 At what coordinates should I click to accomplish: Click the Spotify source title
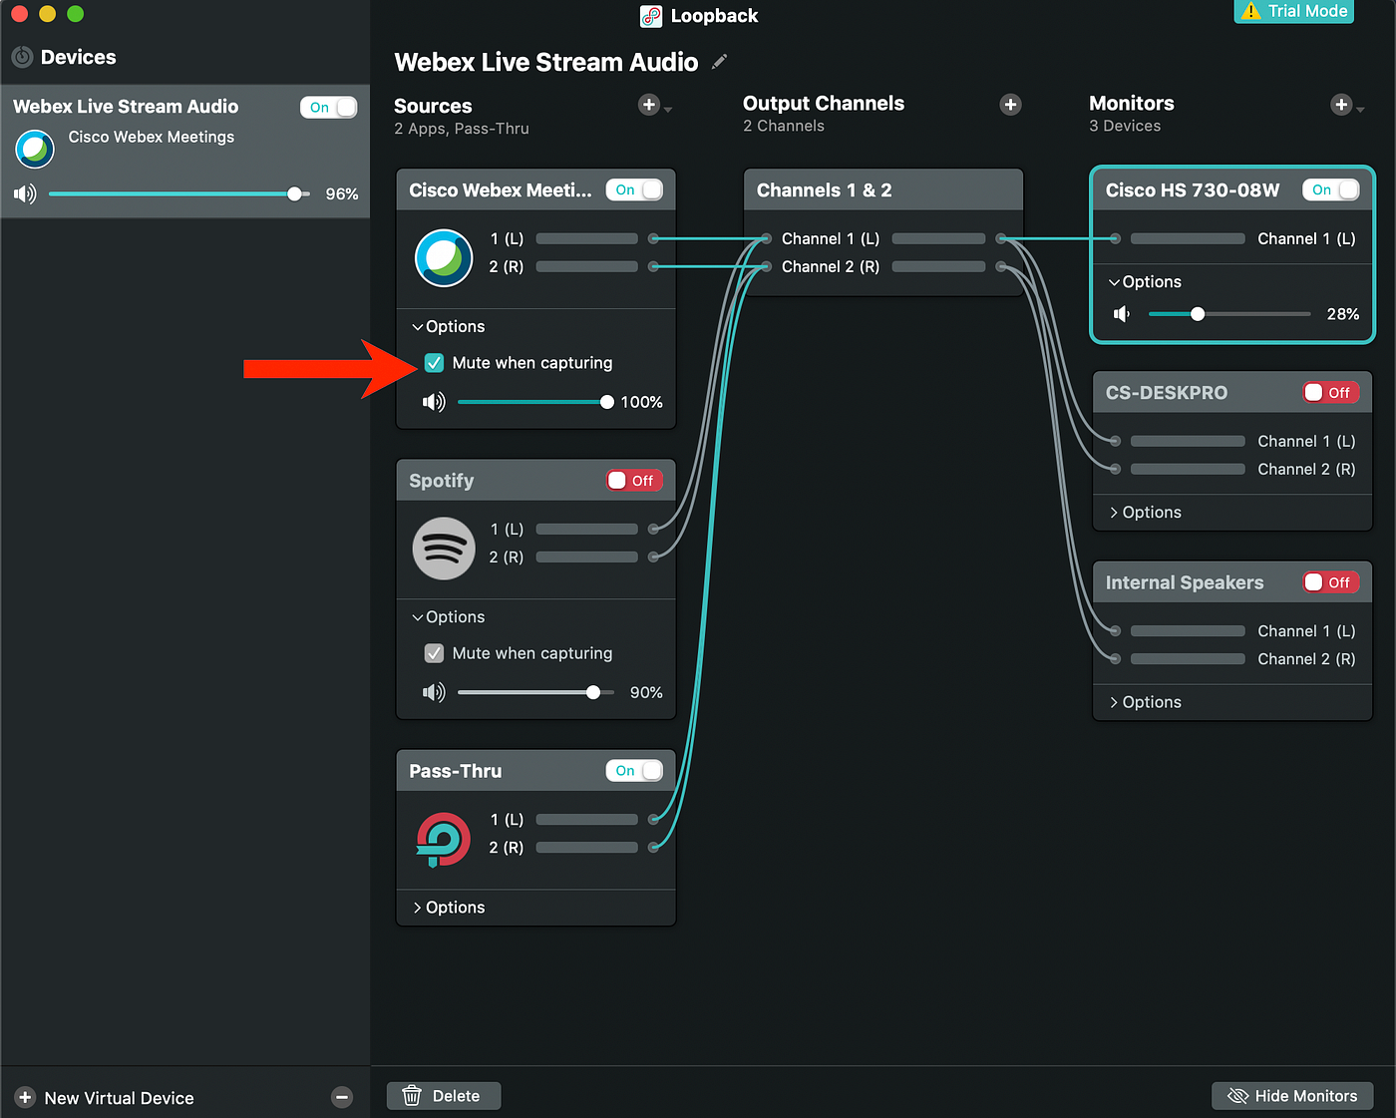pos(441,481)
